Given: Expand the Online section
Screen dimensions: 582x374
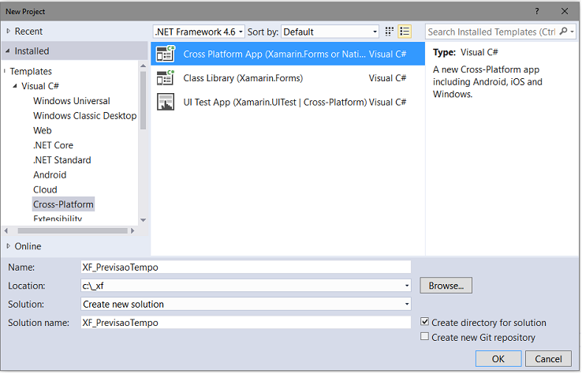Looking at the screenshot, I should click(x=8, y=246).
